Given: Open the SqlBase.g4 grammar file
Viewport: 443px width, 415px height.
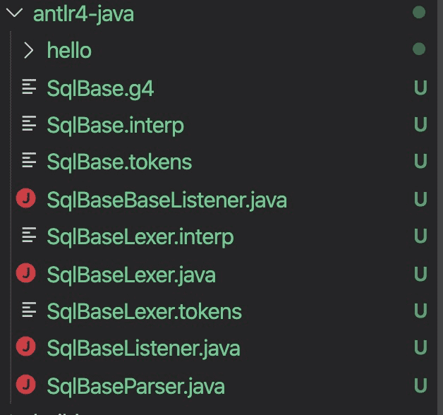Looking at the screenshot, I should pyautogui.click(x=100, y=88).
